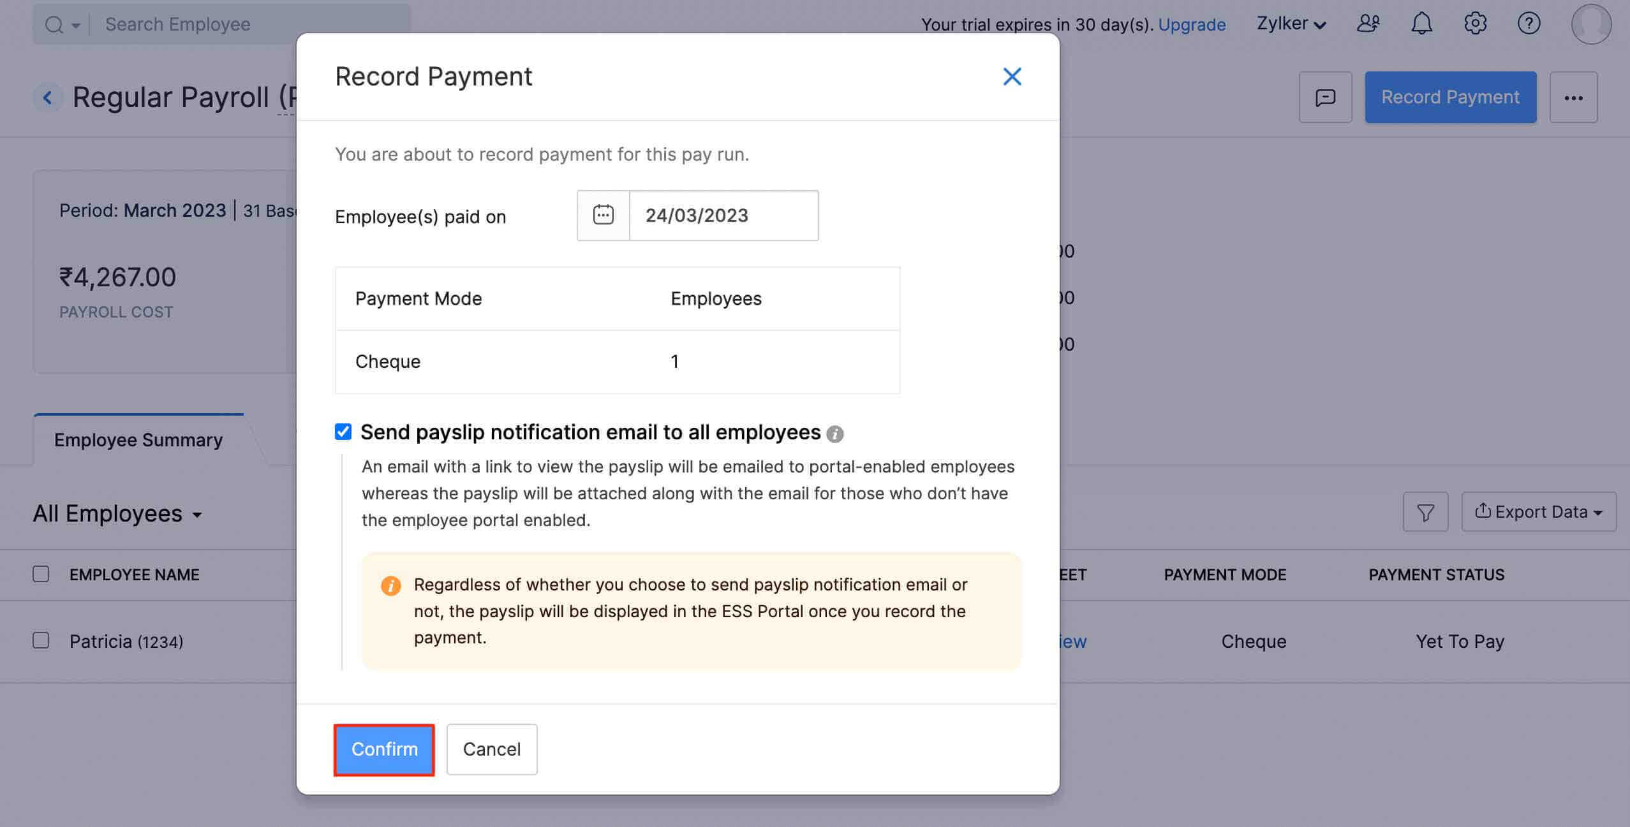This screenshot has width=1630, height=827.
Task: Switch to the Employee Summary tab
Action: coord(138,439)
